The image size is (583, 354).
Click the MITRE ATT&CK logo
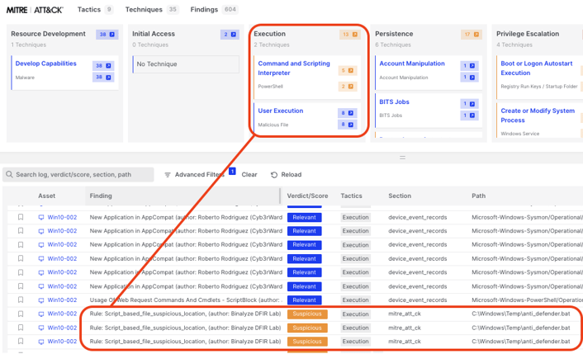35,10
